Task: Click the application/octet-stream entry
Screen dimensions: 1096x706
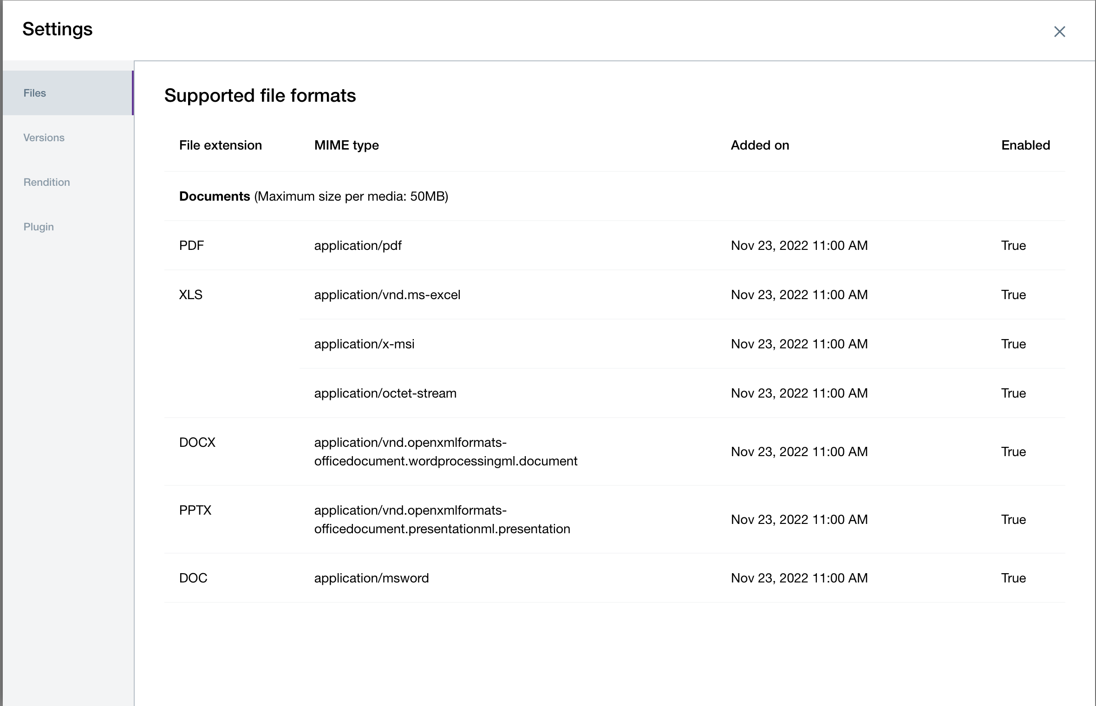Action: [385, 393]
